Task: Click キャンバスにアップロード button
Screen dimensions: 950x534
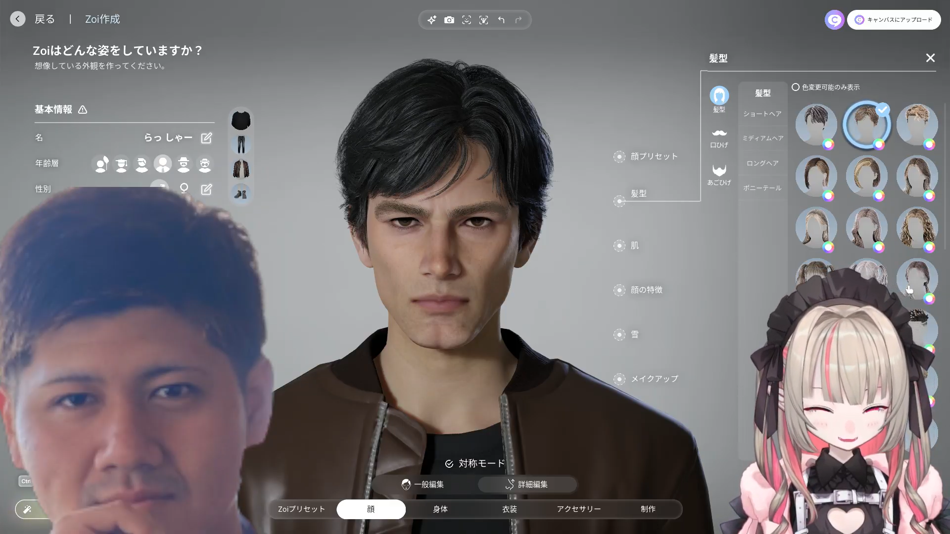Action: pyautogui.click(x=894, y=20)
